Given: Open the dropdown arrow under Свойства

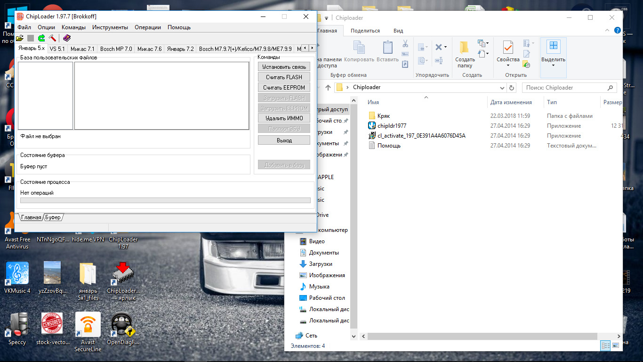Looking at the screenshot, I should click(508, 66).
